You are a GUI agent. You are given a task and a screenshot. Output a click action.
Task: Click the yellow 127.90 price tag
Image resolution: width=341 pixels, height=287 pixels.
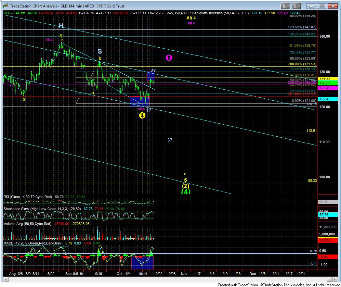click(x=328, y=79)
